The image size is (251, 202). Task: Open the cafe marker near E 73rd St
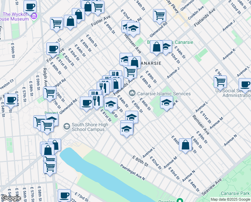[64, 196]
